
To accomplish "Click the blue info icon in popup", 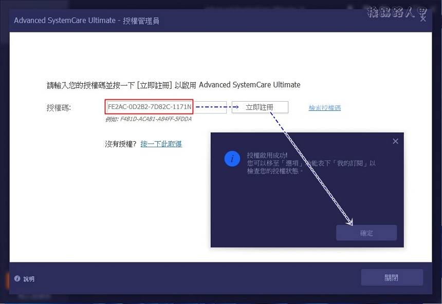I will [232, 159].
